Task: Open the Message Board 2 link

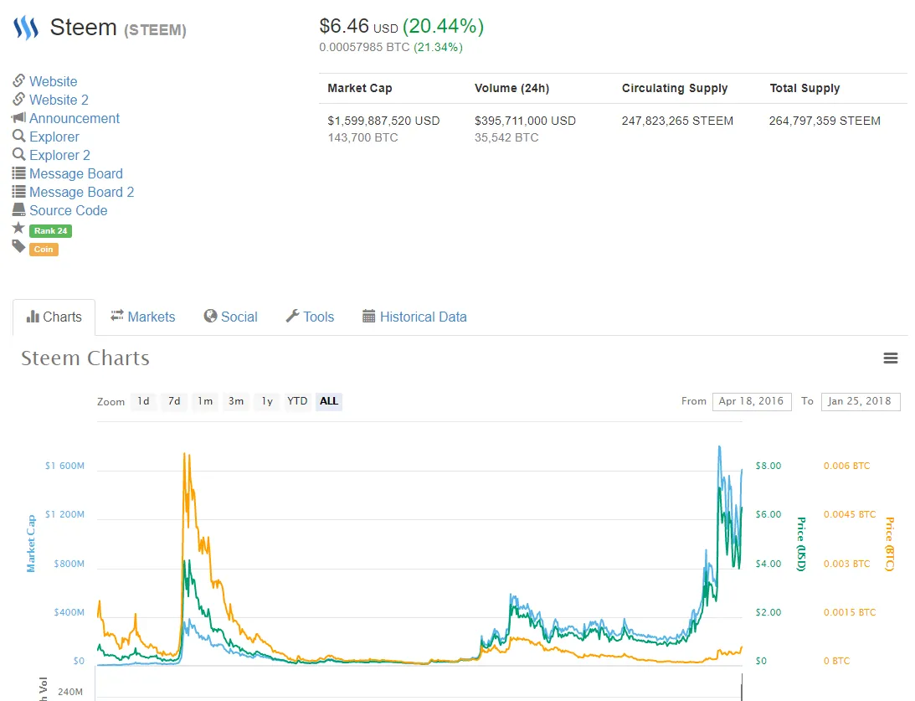Action: click(x=82, y=192)
